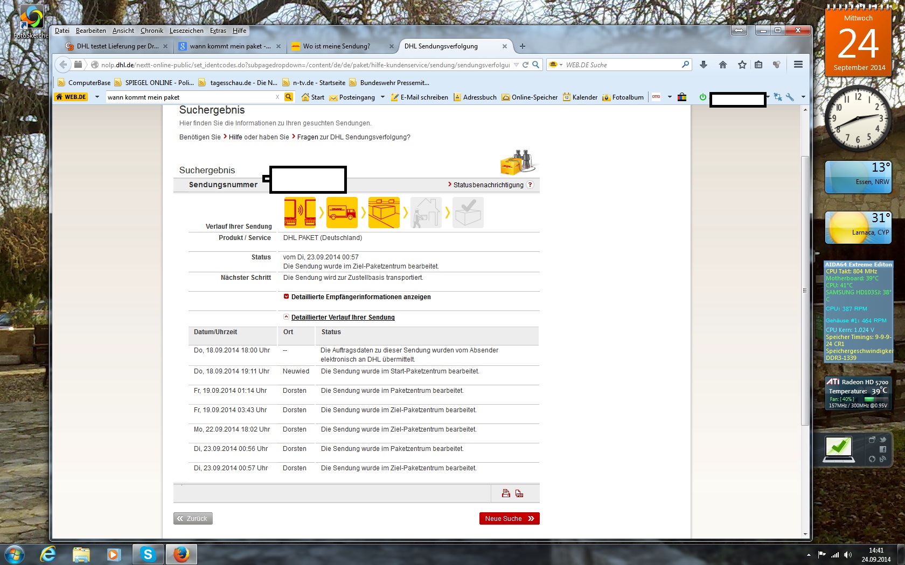Image resolution: width=905 pixels, height=565 pixels.
Task: Open the Extras menu
Action: click(x=218, y=31)
